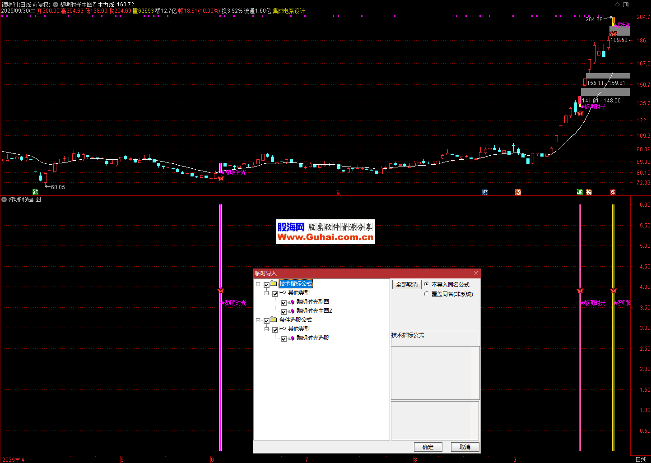Collapse the 条件选股公式 tree node

(x=258, y=320)
